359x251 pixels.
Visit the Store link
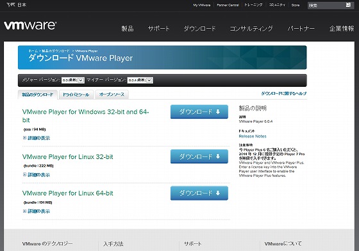coord(296,5)
